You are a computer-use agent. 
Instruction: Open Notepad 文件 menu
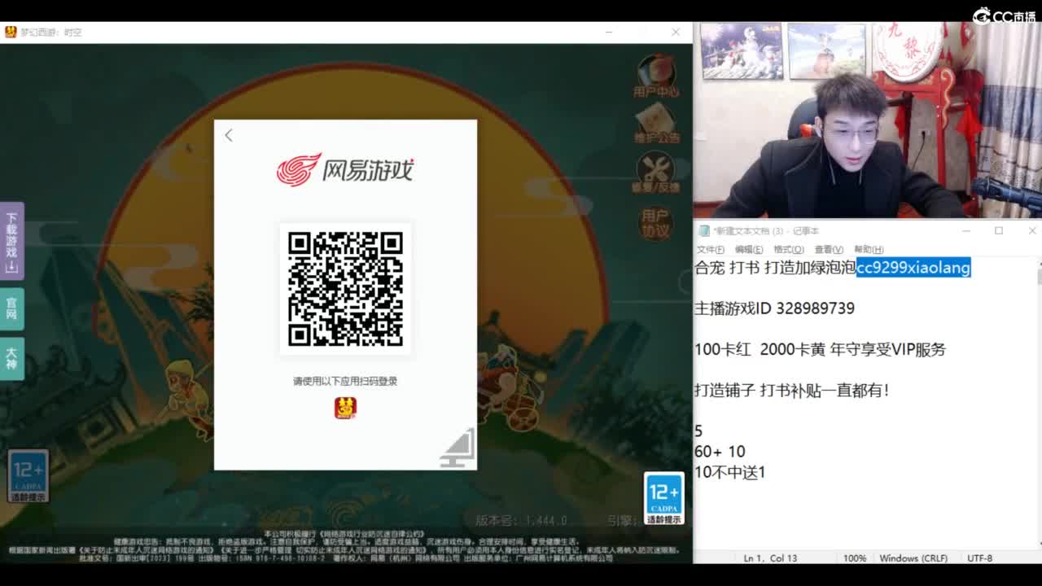pyautogui.click(x=710, y=249)
